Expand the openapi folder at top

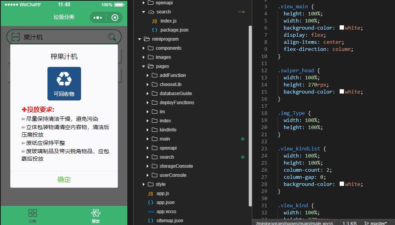[x=144, y=3]
